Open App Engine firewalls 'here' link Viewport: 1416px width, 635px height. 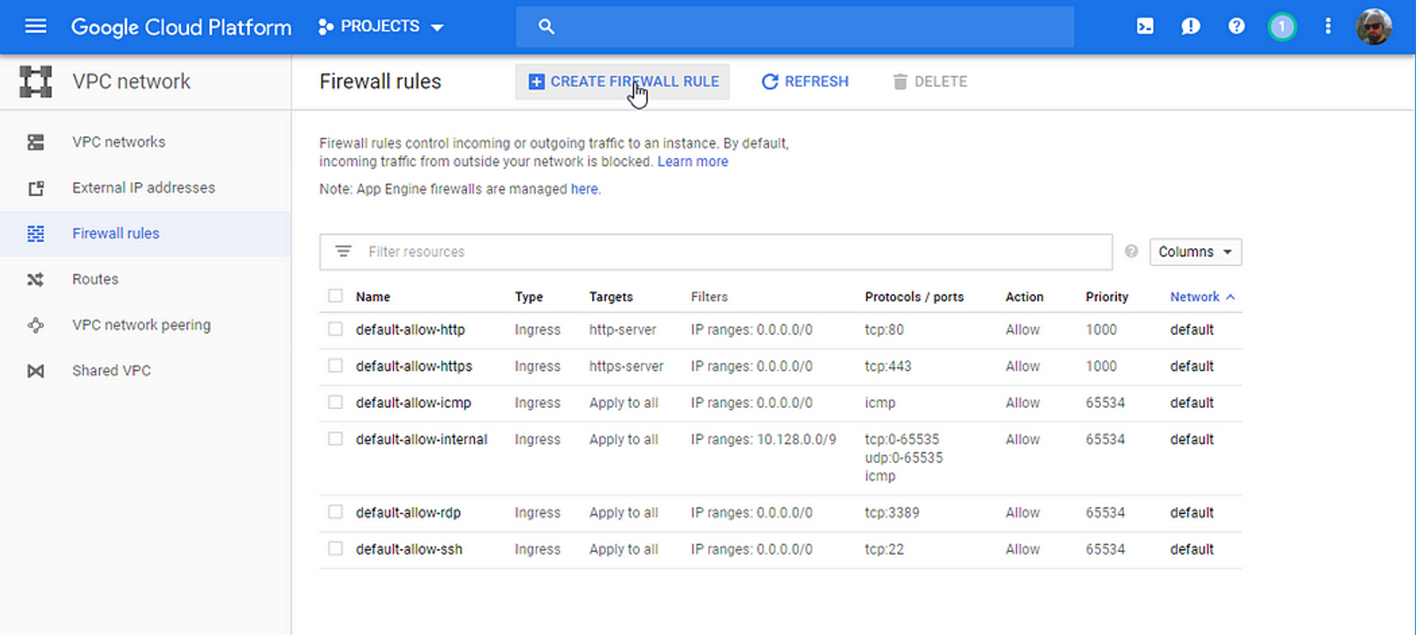pos(584,189)
